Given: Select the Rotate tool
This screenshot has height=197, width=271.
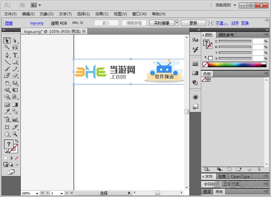Looking at the screenshot, I should (x=7, y=83).
